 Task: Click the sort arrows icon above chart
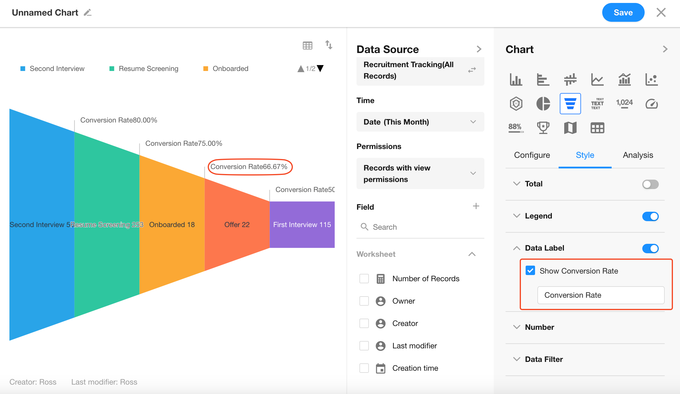pos(329,45)
